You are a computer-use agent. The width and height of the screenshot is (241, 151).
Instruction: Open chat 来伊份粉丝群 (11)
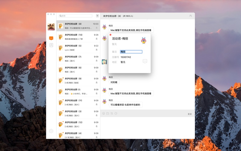(x=78, y=102)
